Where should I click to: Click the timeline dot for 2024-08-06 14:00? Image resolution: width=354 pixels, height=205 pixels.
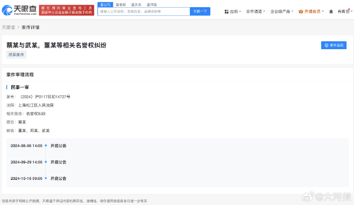pos(46,146)
